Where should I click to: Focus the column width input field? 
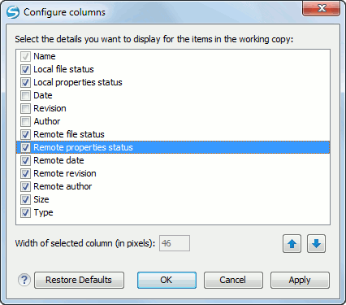(x=175, y=243)
